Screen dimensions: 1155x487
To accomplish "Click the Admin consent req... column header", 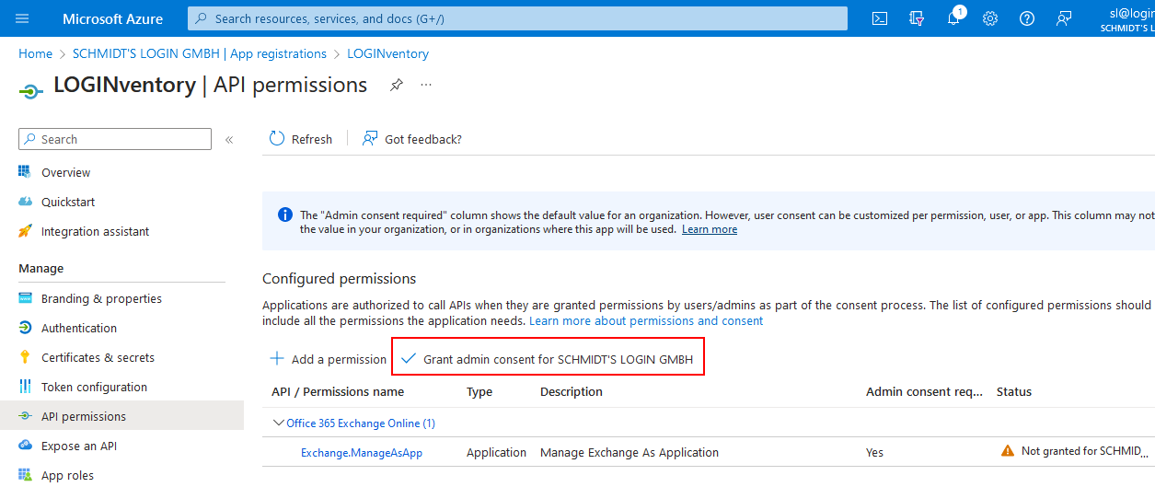I will tap(925, 391).
